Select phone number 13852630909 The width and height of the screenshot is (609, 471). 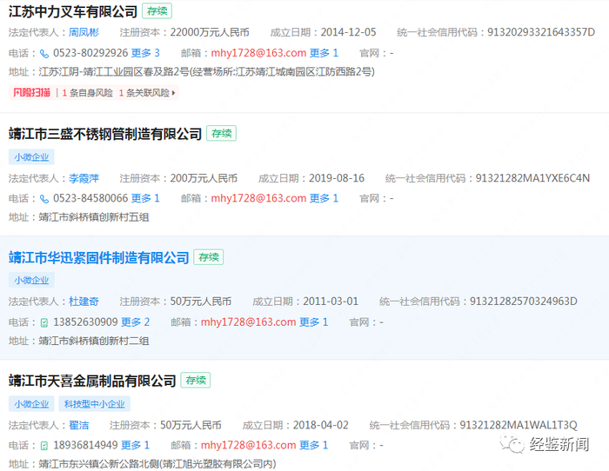85,322
